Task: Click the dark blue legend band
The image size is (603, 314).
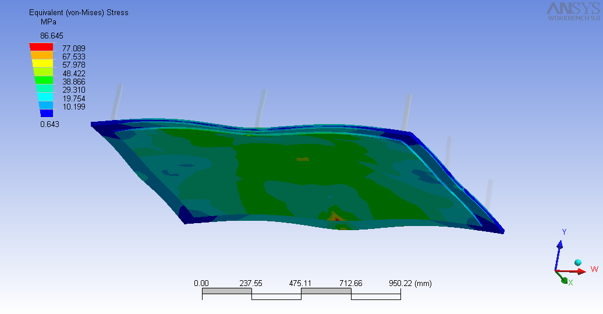Action: pos(47,114)
